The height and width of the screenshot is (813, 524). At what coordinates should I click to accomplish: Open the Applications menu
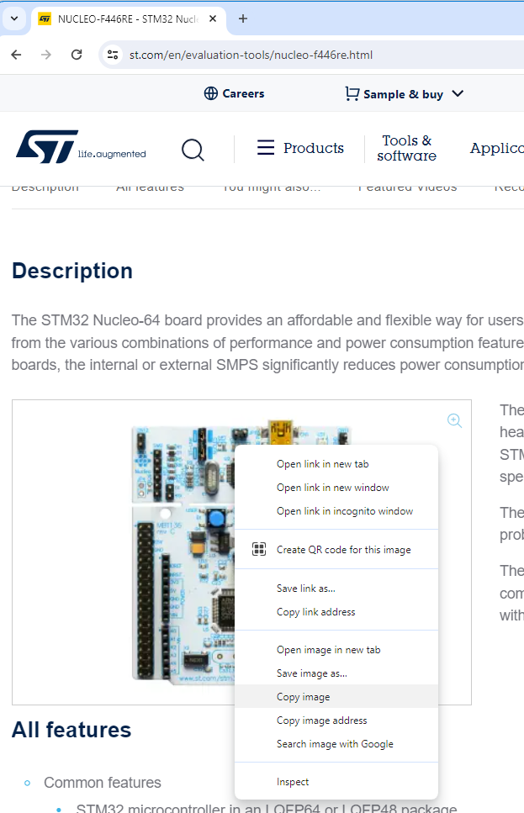496,148
